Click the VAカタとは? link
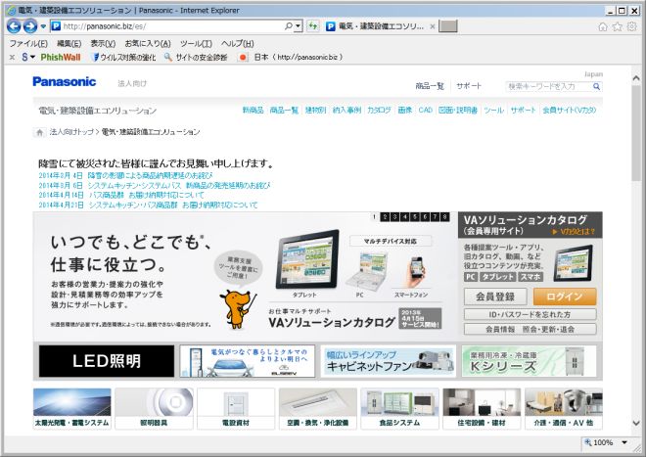 pyautogui.click(x=574, y=232)
